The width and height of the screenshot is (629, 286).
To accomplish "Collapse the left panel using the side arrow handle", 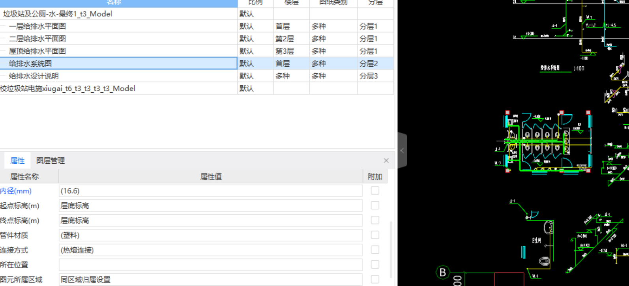I will tap(402, 150).
